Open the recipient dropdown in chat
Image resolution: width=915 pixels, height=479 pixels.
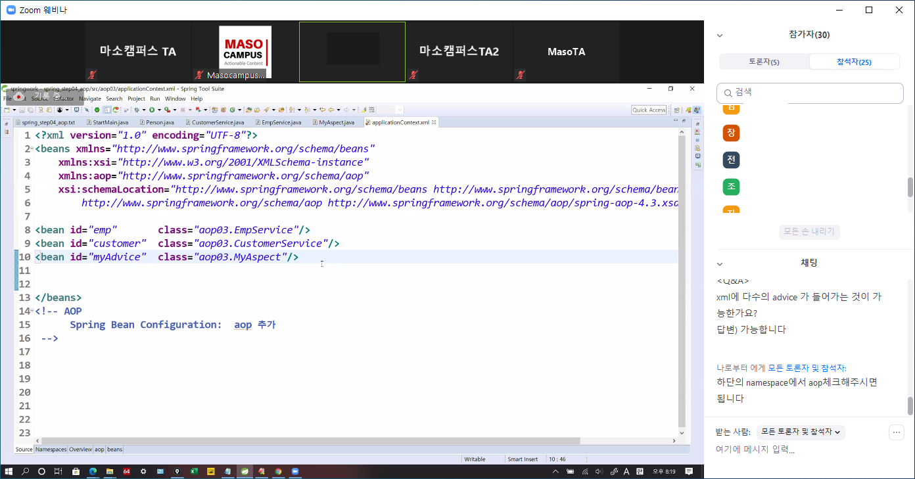pos(800,432)
